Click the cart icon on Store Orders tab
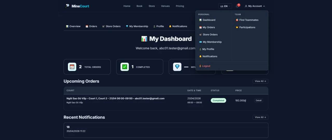The height and width of the screenshot is (140, 332). tap(103, 26)
